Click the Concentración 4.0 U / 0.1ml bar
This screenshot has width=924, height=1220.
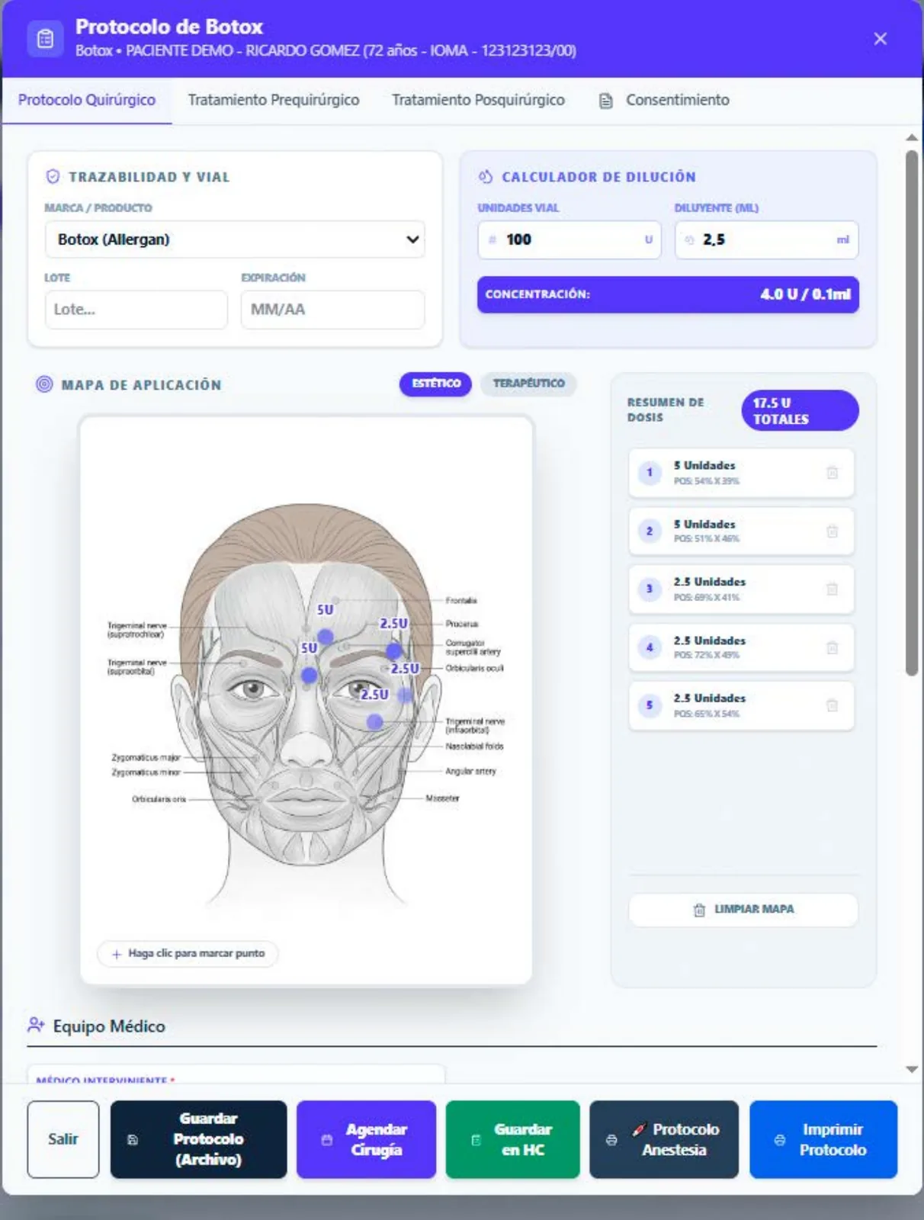point(668,294)
